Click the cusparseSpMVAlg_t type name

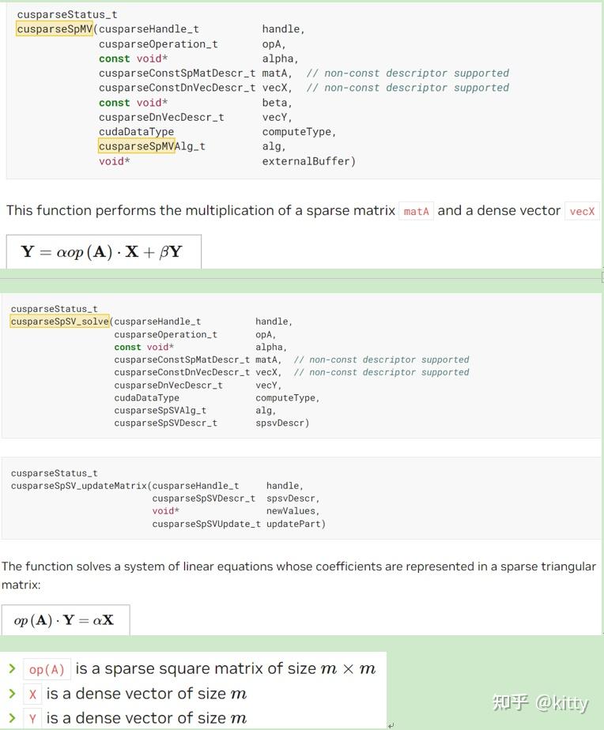(x=152, y=146)
